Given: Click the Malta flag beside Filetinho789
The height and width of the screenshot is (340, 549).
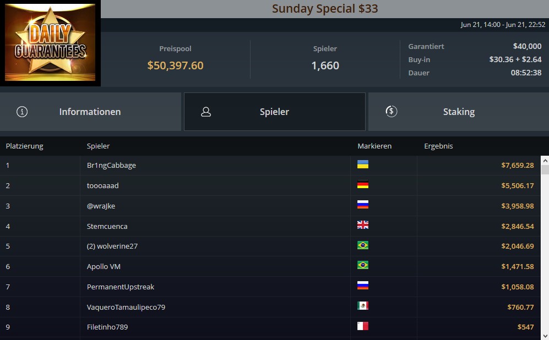Looking at the screenshot, I should [x=363, y=326].
